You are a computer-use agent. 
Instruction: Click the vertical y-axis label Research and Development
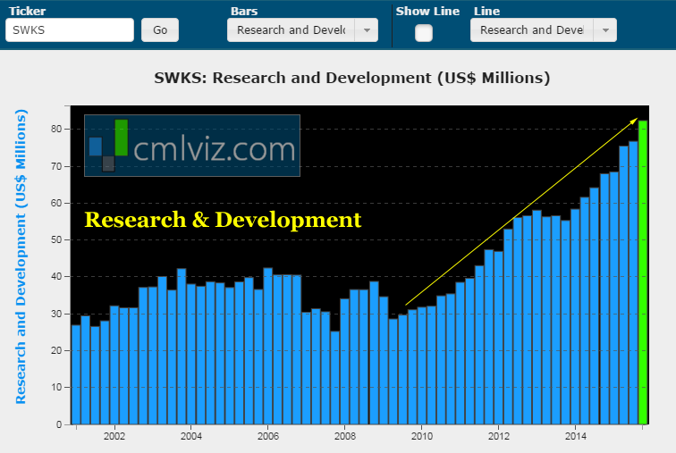click(x=21, y=256)
